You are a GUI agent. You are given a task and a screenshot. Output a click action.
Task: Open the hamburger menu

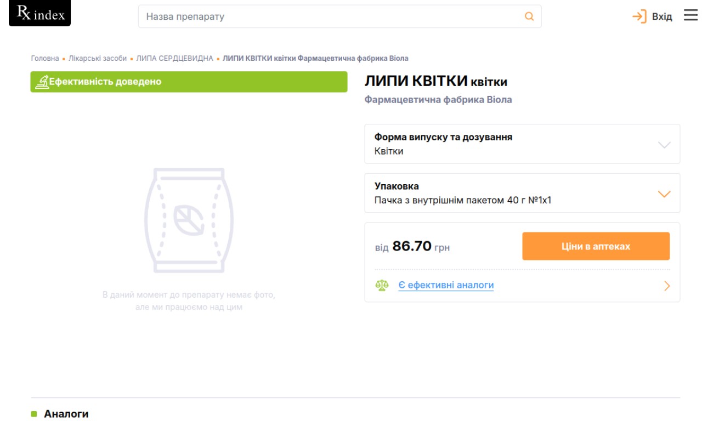690,16
